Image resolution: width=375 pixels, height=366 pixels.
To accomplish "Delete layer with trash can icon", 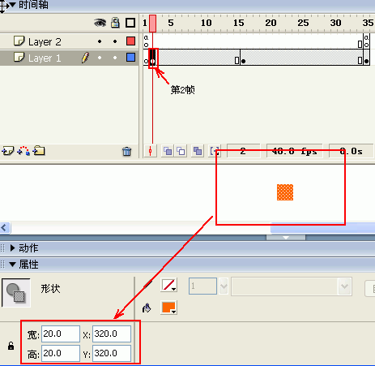I will (x=126, y=152).
